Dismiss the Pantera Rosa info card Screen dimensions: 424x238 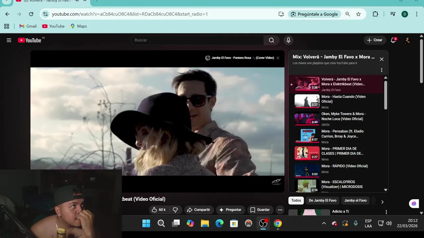tap(278, 58)
